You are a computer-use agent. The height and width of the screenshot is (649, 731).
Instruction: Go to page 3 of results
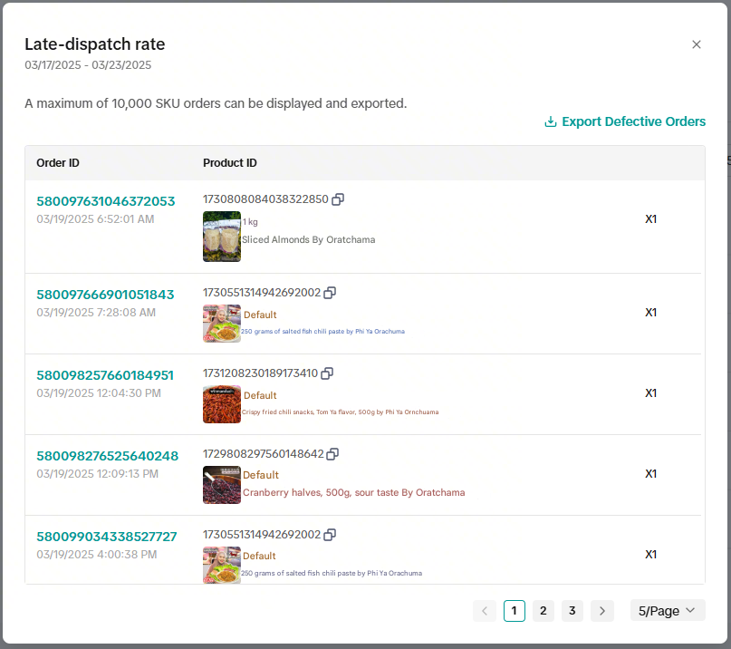(x=572, y=611)
